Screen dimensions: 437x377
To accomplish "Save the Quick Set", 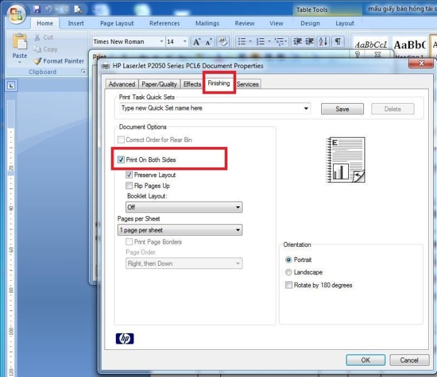I will click(x=343, y=109).
